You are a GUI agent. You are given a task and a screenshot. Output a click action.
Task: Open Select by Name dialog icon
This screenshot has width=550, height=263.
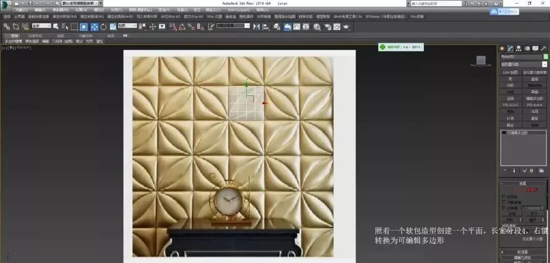coord(65,26)
